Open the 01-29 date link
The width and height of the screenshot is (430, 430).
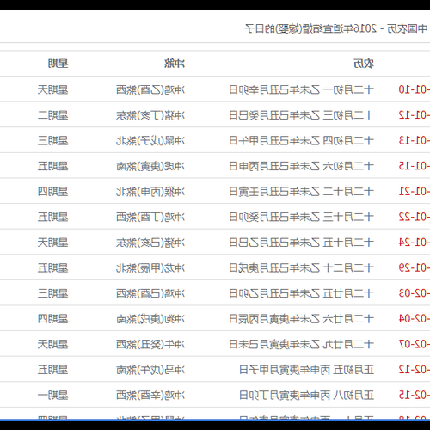[415, 268]
